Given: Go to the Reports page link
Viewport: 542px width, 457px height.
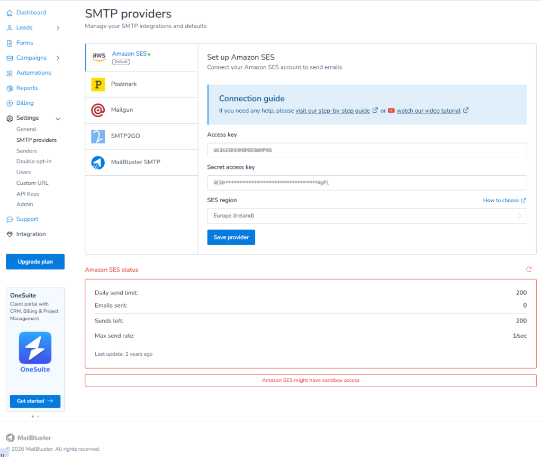Looking at the screenshot, I should [27, 88].
